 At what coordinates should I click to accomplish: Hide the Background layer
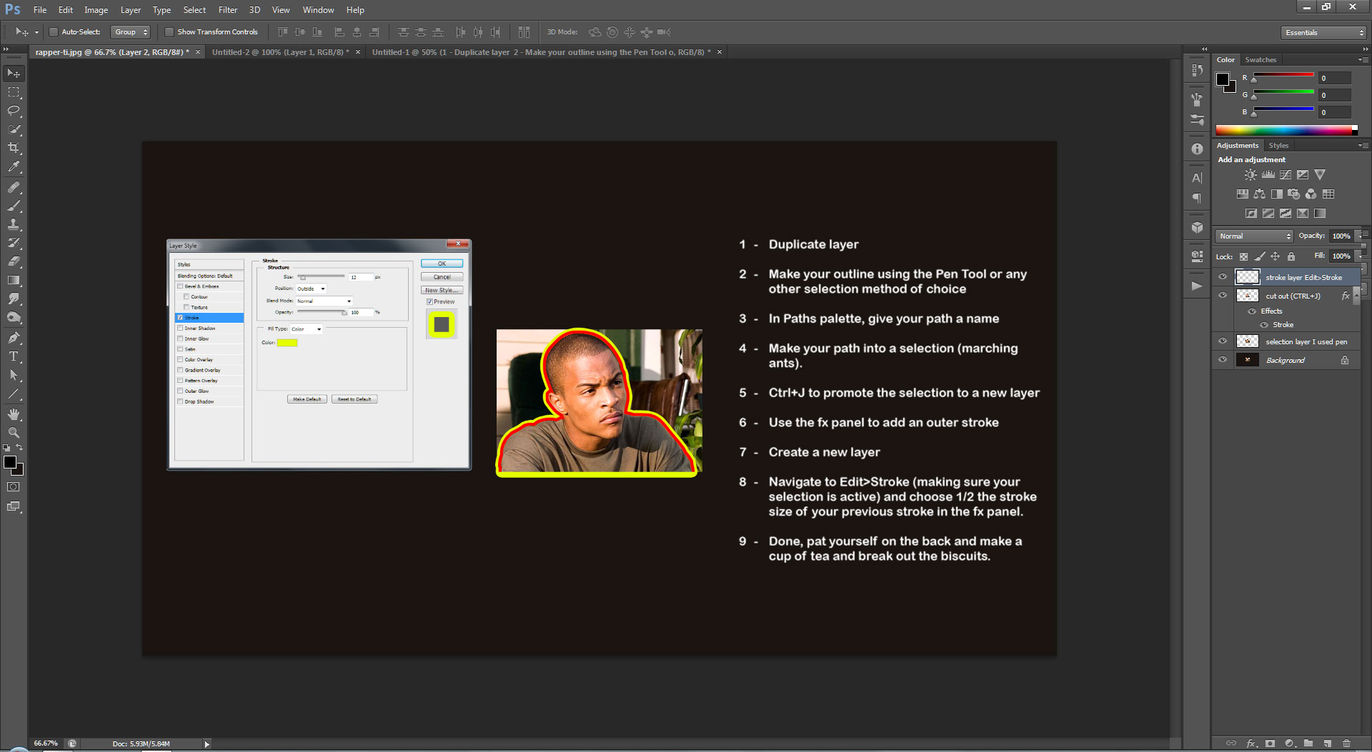[1223, 360]
